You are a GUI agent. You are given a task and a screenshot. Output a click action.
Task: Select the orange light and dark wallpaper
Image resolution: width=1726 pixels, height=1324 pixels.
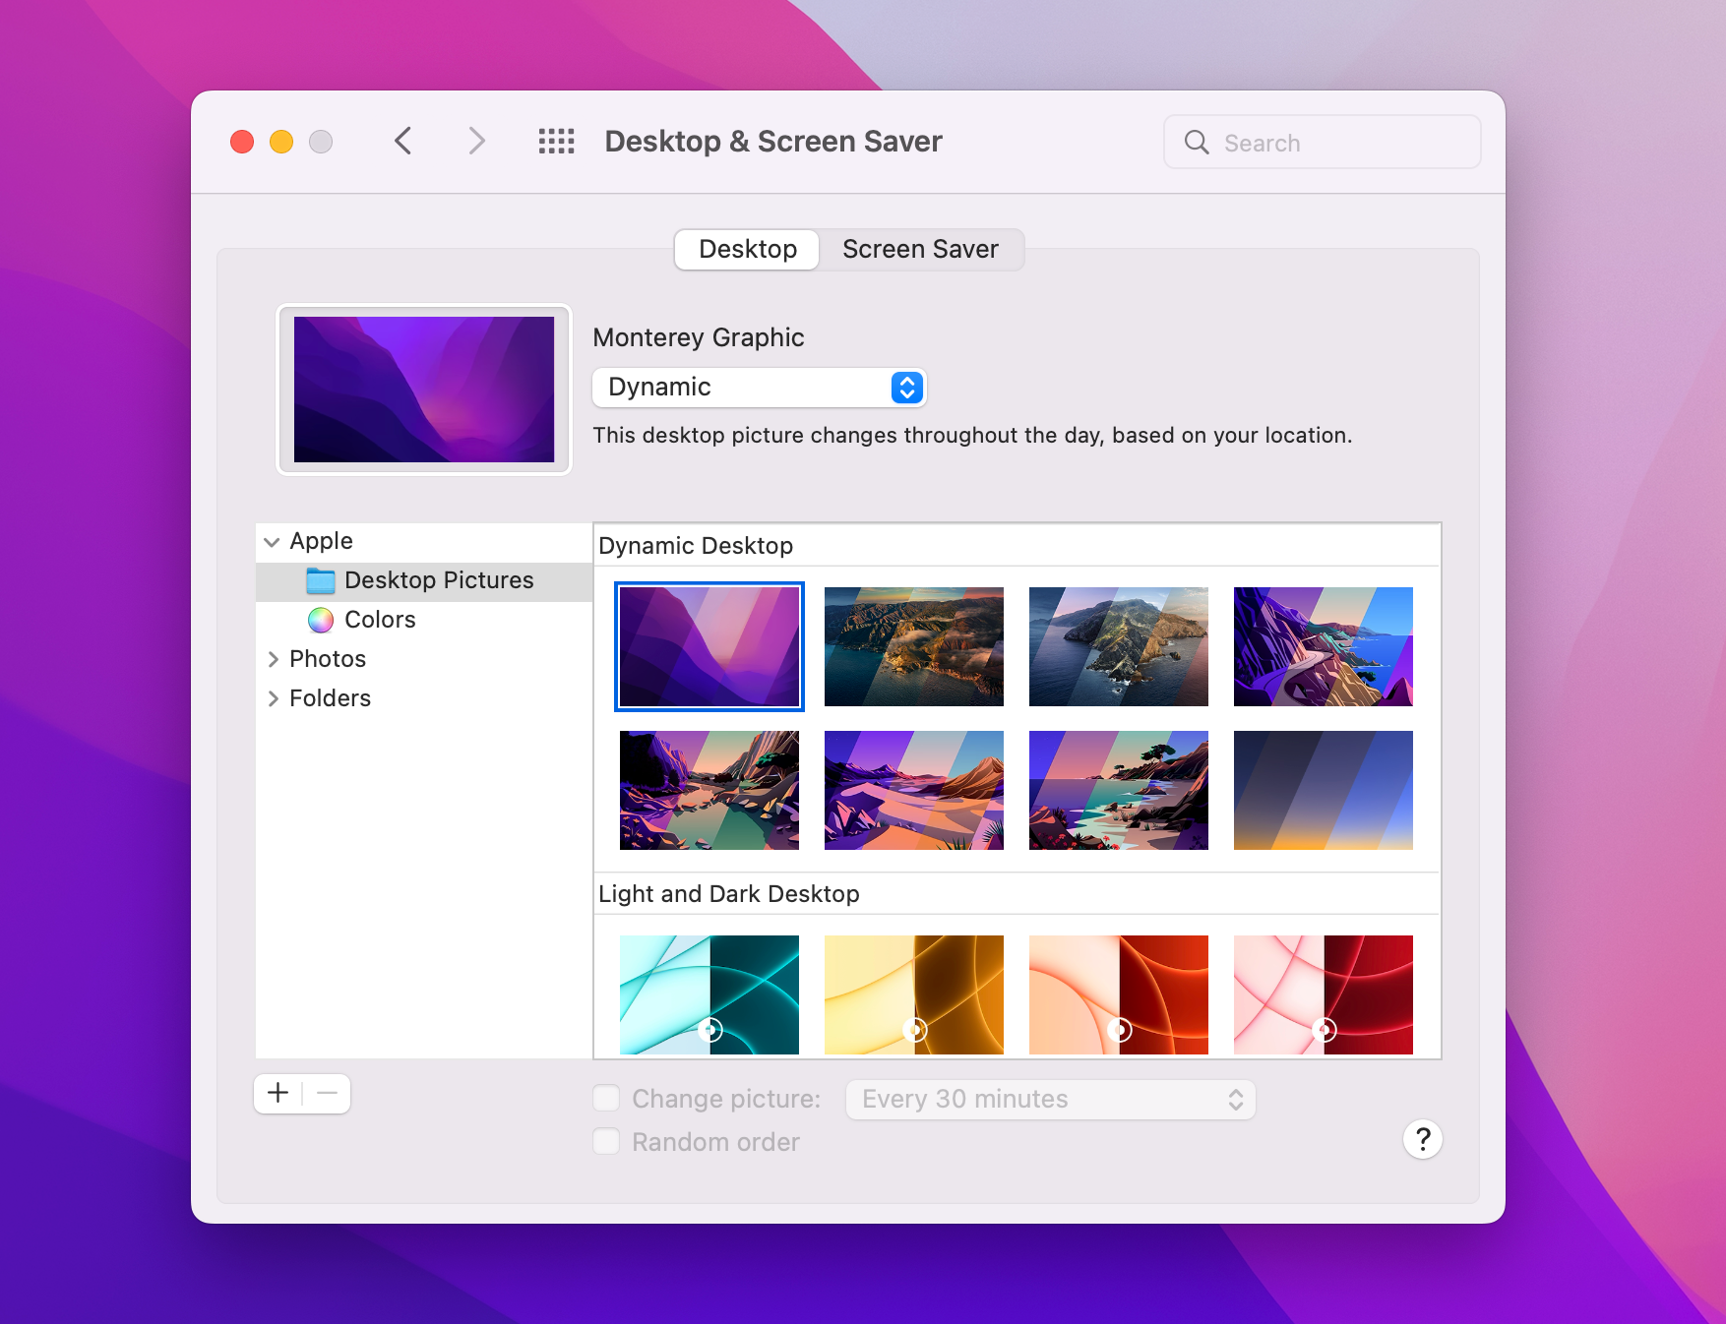(x=1119, y=994)
